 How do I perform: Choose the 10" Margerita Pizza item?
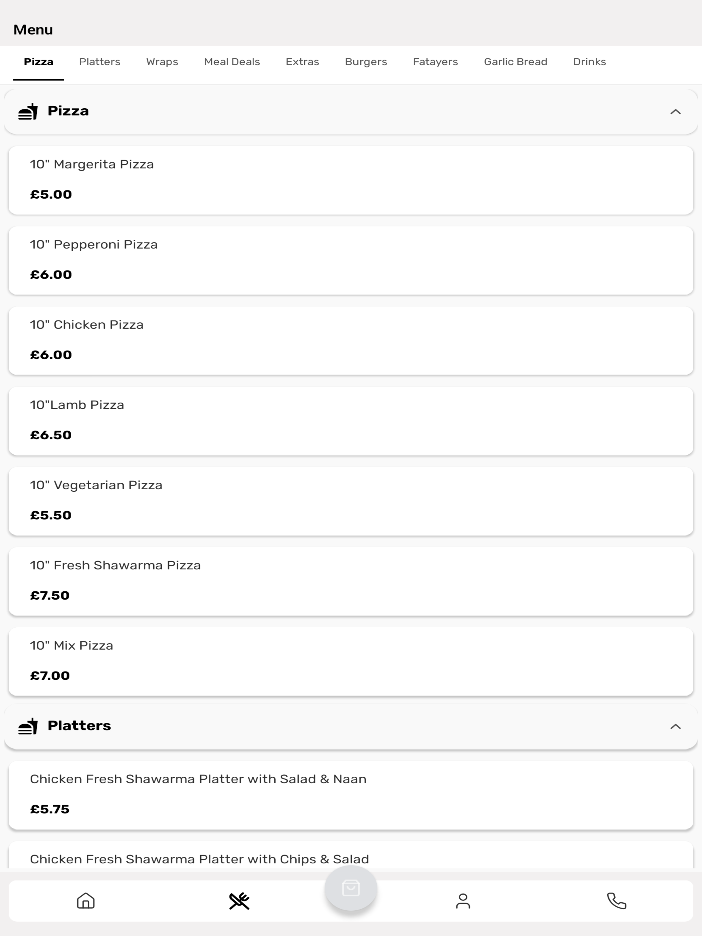[x=351, y=180]
